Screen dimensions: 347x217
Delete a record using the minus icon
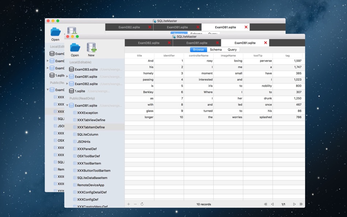point(134,204)
